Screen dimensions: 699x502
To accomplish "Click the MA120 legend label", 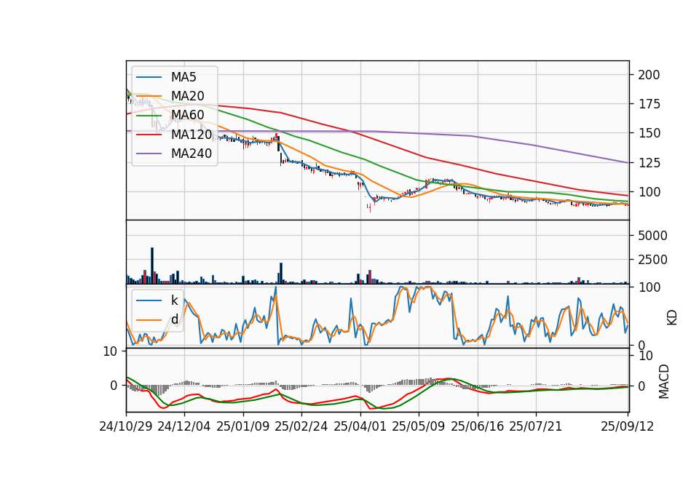I will (x=191, y=134).
